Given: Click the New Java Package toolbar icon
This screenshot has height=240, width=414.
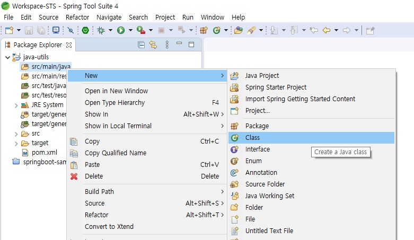Looking at the screenshot, I should point(204,30).
